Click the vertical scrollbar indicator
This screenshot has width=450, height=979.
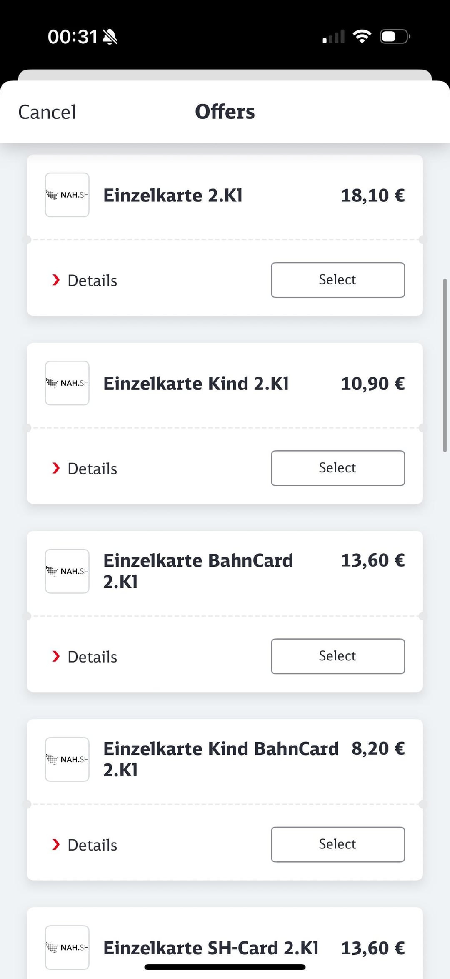coord(445,365)
